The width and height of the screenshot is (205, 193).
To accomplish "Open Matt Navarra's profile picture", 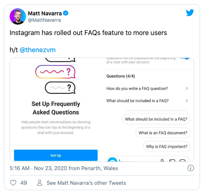I will click(x=18, y=16).
